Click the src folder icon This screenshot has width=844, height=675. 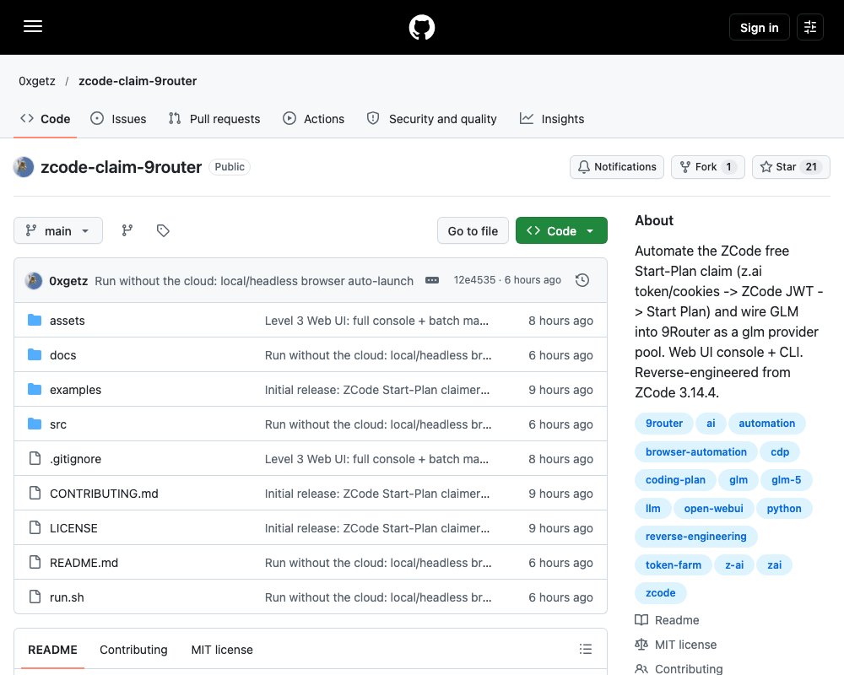35,424
